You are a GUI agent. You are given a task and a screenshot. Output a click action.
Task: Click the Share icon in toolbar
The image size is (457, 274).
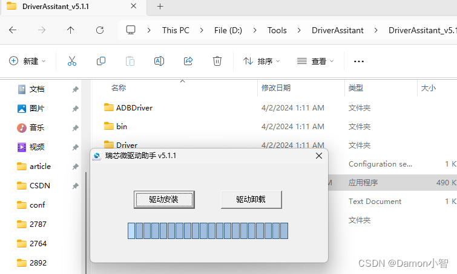(x=188, y=61)
